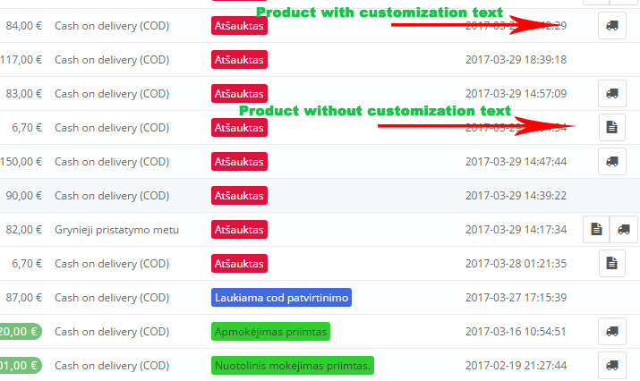Open the document icon for the 2017-03-28 order
The image size is (640, 381).
(611, 263)
